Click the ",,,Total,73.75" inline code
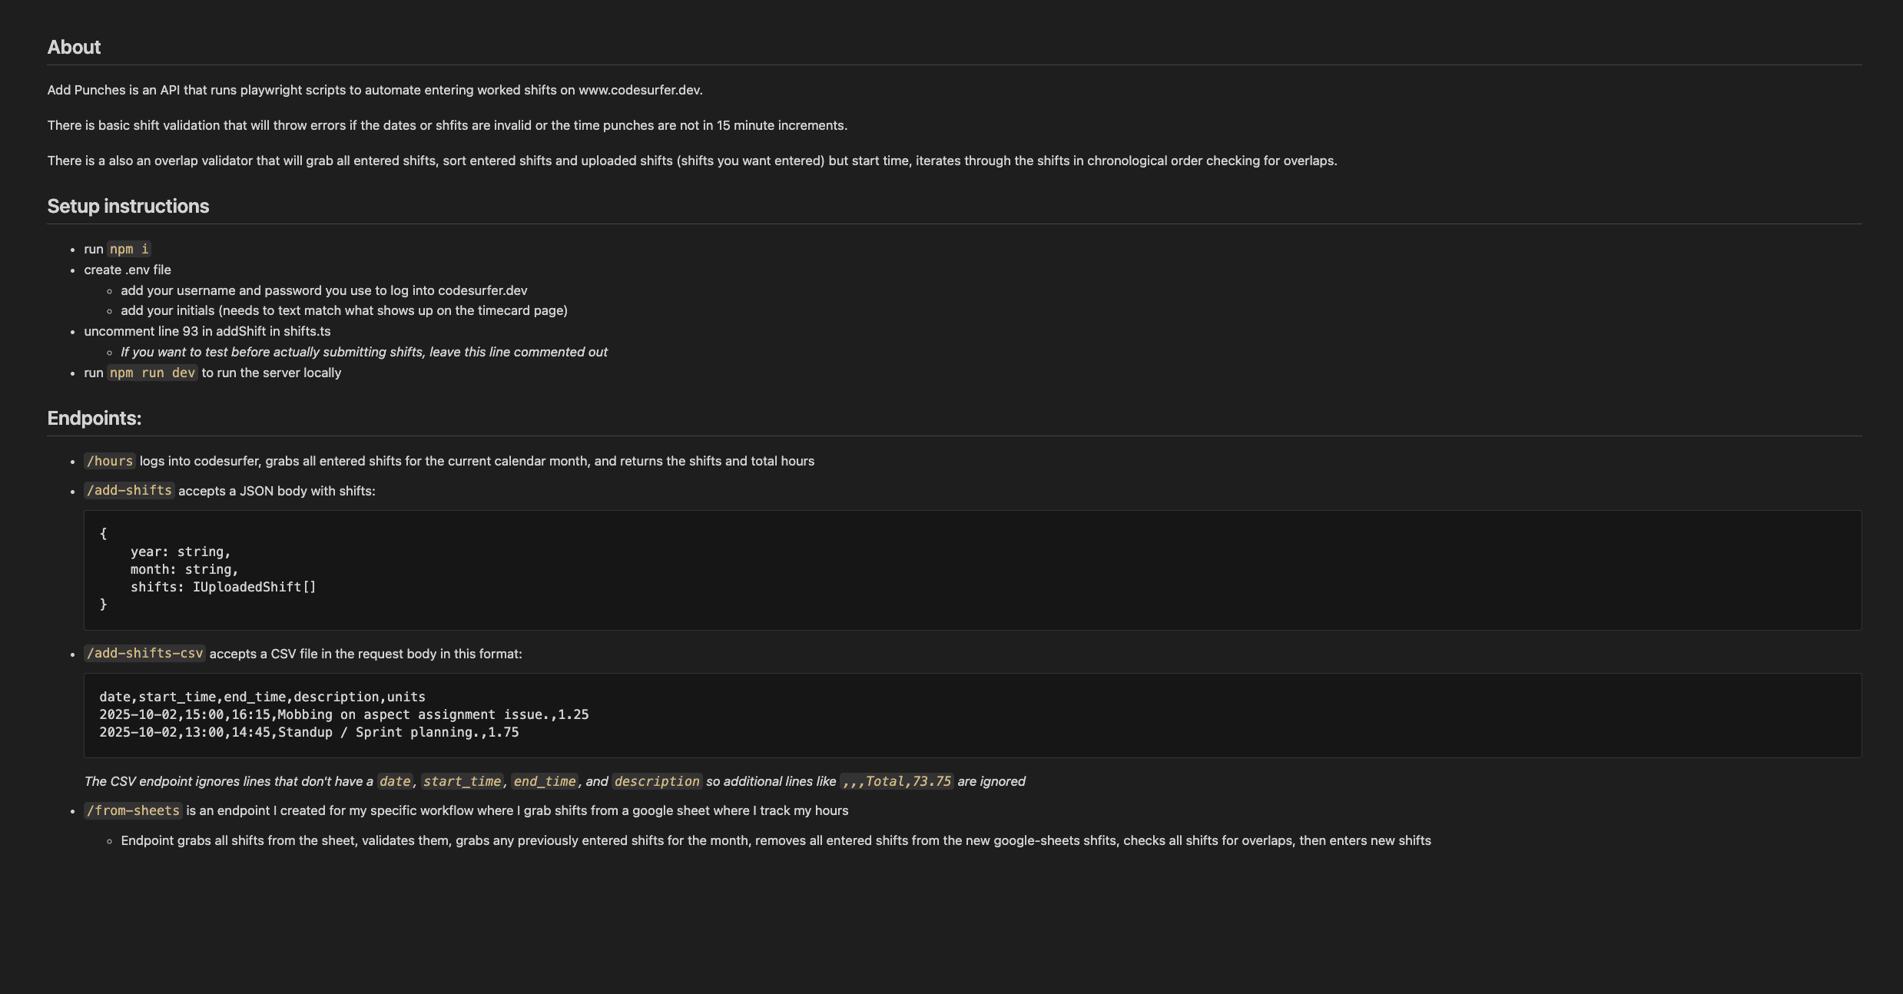The height and width of the screenshot is (994, 1903). [897, 781]
